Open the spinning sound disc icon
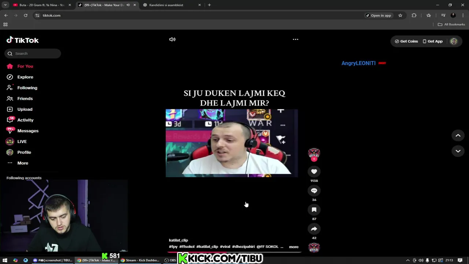This screenshot has height=264, width=469. [314, 247]
